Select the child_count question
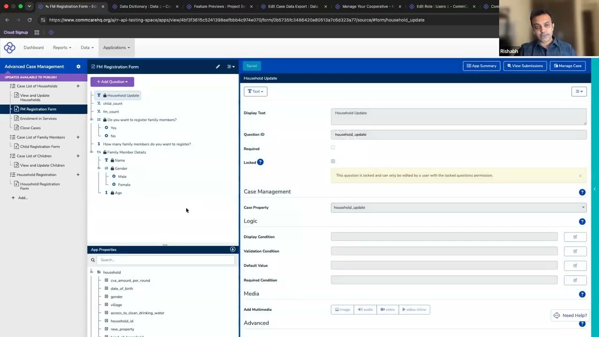Screen dimensions: 599x337 coord(113,103)
